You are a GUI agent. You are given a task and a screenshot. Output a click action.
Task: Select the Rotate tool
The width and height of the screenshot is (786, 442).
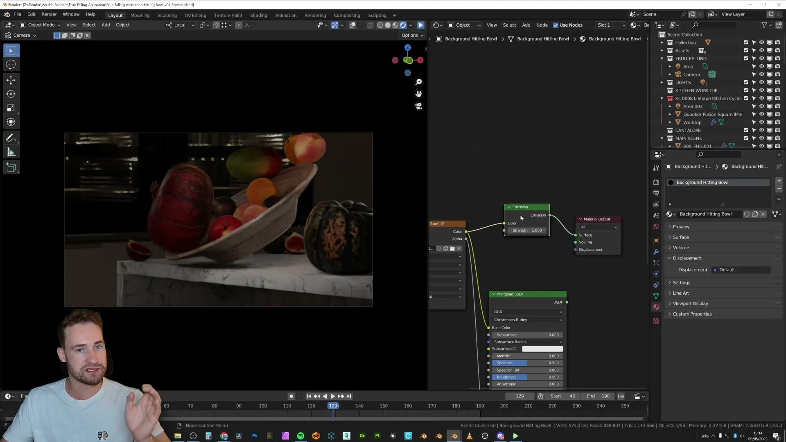click(x=11, y=94)
